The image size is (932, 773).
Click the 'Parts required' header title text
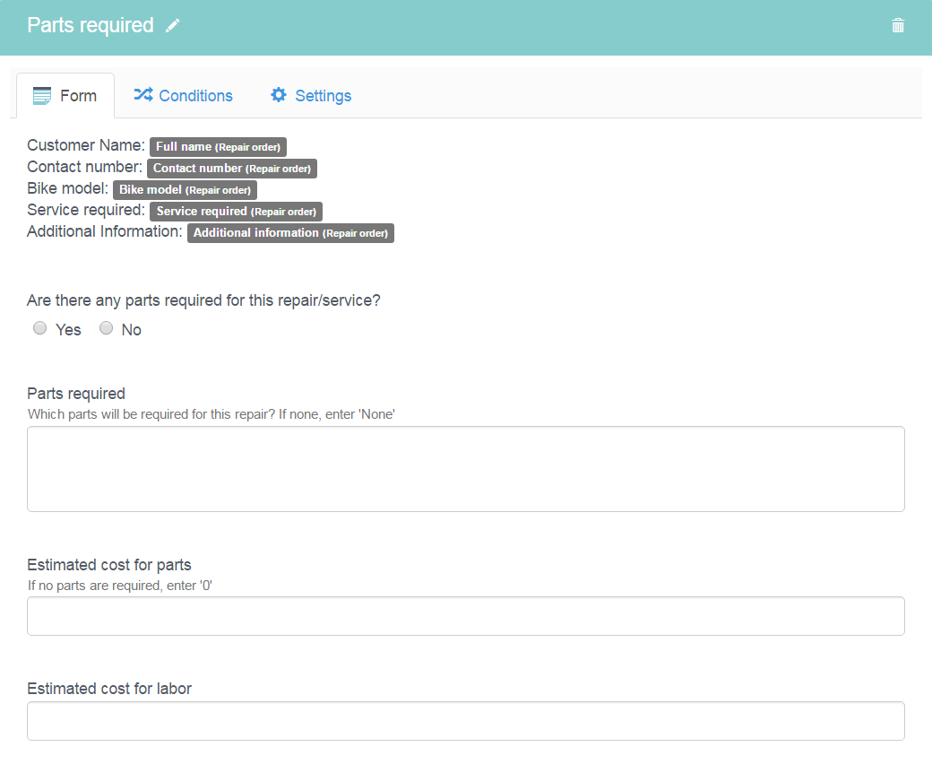pyautogui.click(x=91, y=26)
